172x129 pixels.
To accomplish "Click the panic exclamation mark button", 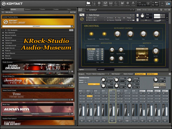I will pos(148,4).
